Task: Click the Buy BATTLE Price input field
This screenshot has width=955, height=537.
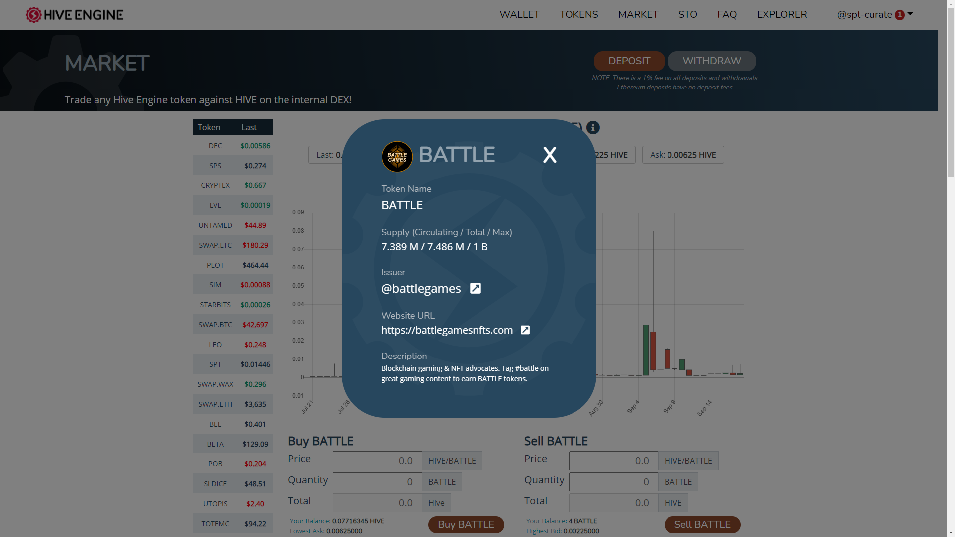Action: 377,461
